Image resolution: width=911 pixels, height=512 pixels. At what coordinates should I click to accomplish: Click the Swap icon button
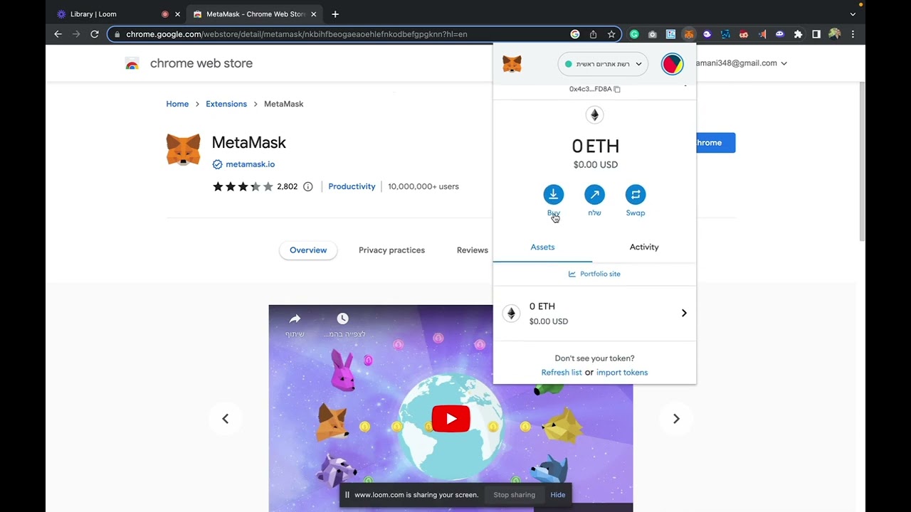636,194
